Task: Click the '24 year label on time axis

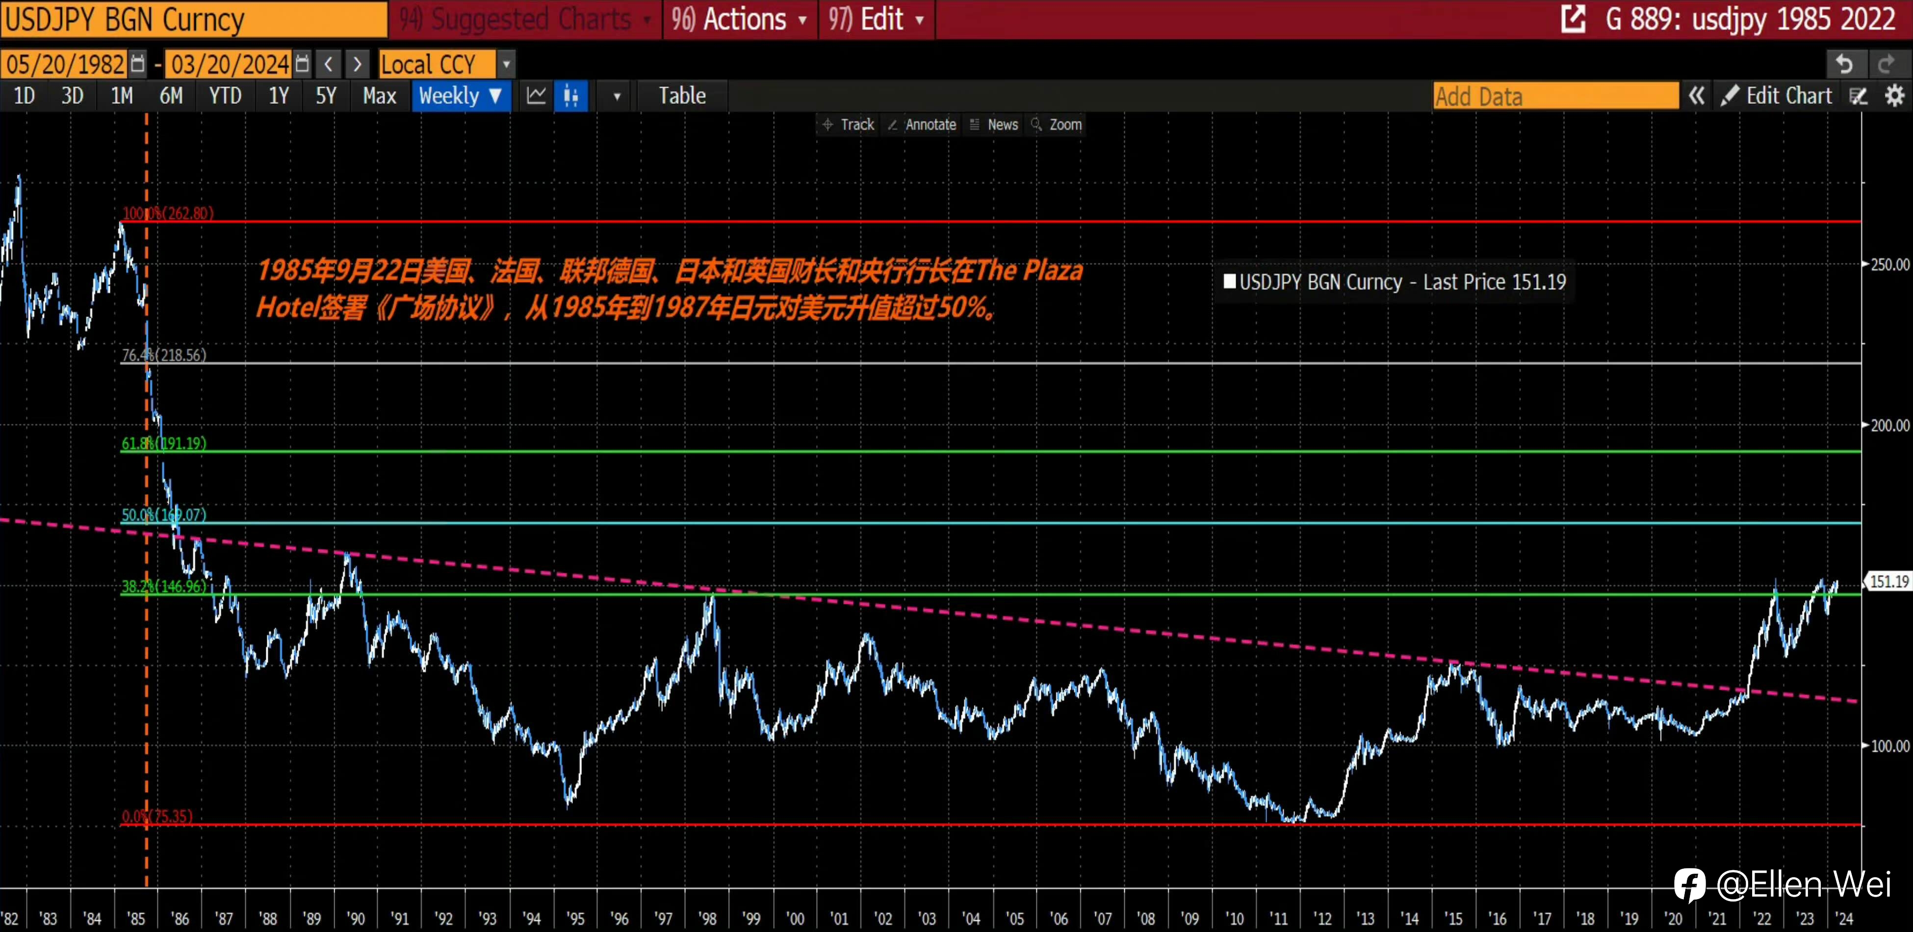Action: tap(1844, 919)
